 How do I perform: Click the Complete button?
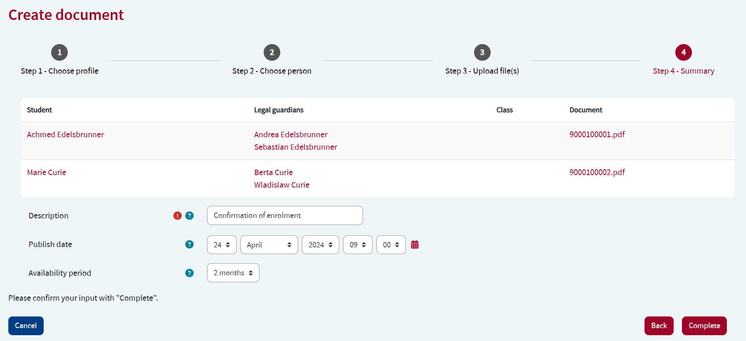tap(704, 326)
